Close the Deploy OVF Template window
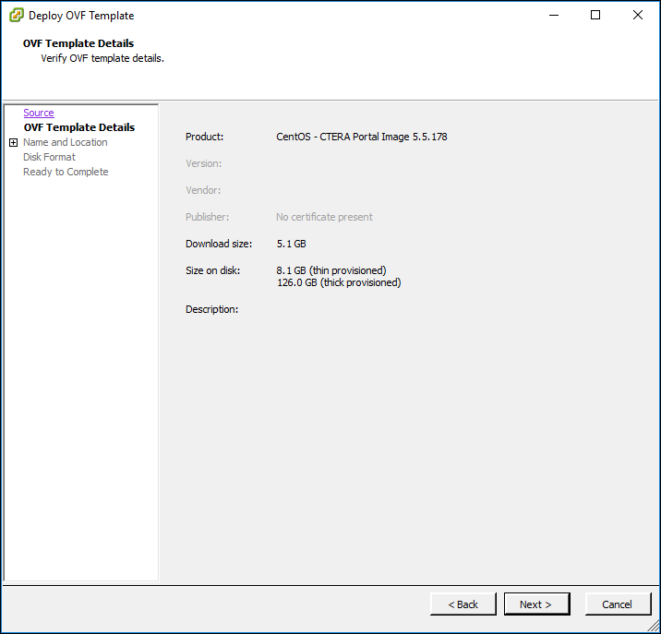 (637, 15)
